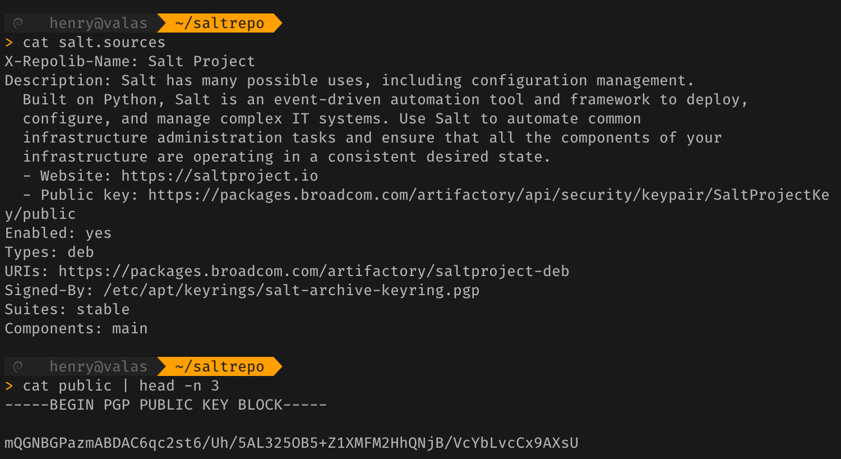Screen dimensions: 841x459
Task: Click the Debian swirl icon in the second prompt
Action: click(18, 366)
